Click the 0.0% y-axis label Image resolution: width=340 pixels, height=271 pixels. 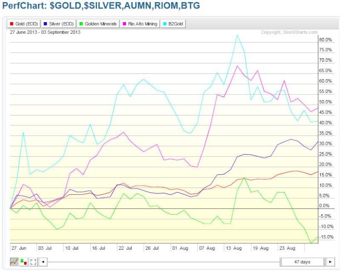pos(324,206)
